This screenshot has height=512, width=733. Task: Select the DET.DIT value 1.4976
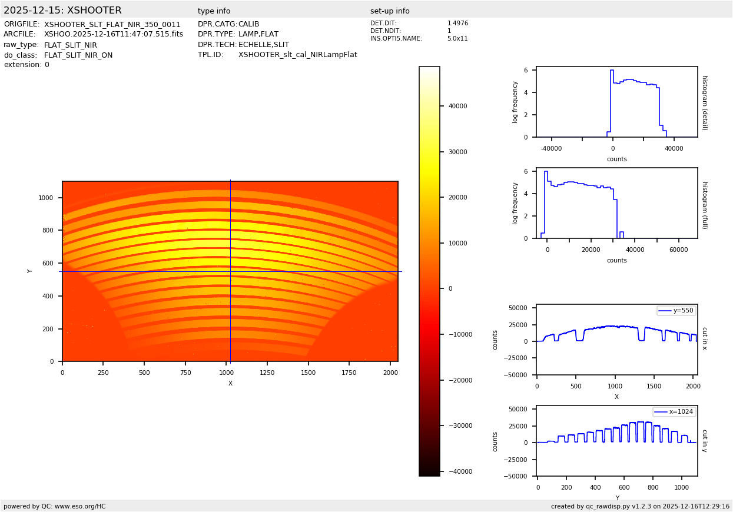coord(457,24)
